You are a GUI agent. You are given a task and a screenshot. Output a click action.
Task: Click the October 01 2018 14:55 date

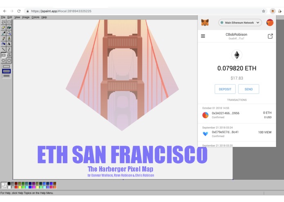pos(215,108)
